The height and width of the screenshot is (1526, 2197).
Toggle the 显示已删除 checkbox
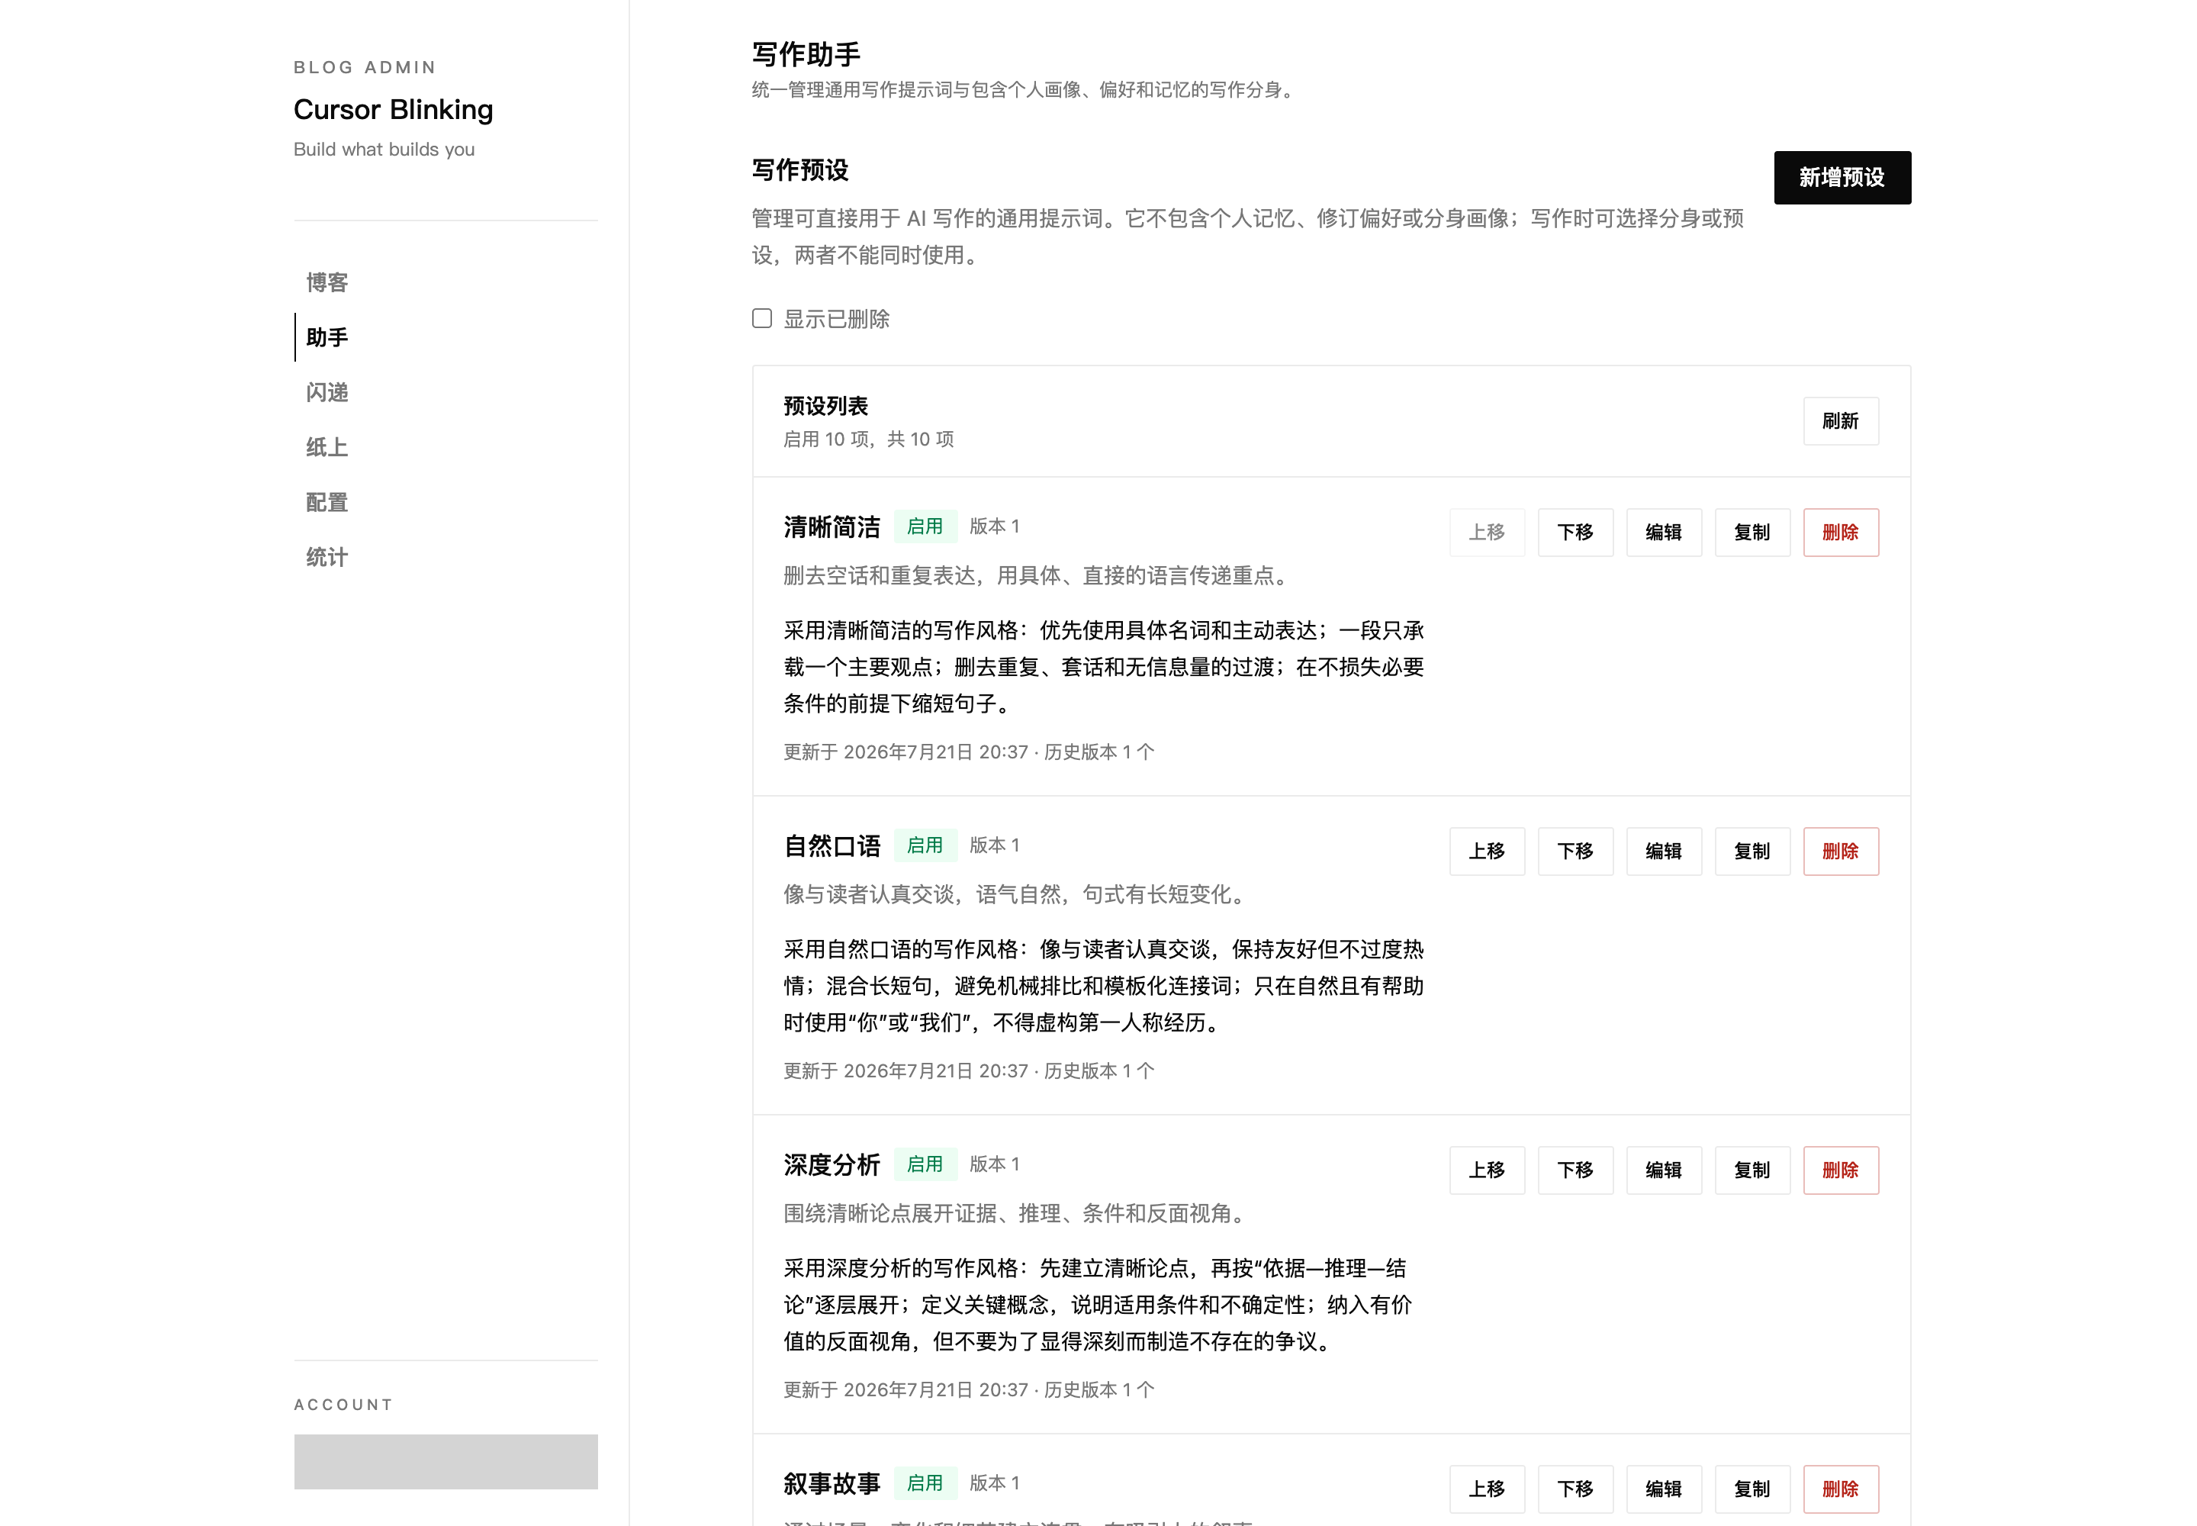(762, 318)
